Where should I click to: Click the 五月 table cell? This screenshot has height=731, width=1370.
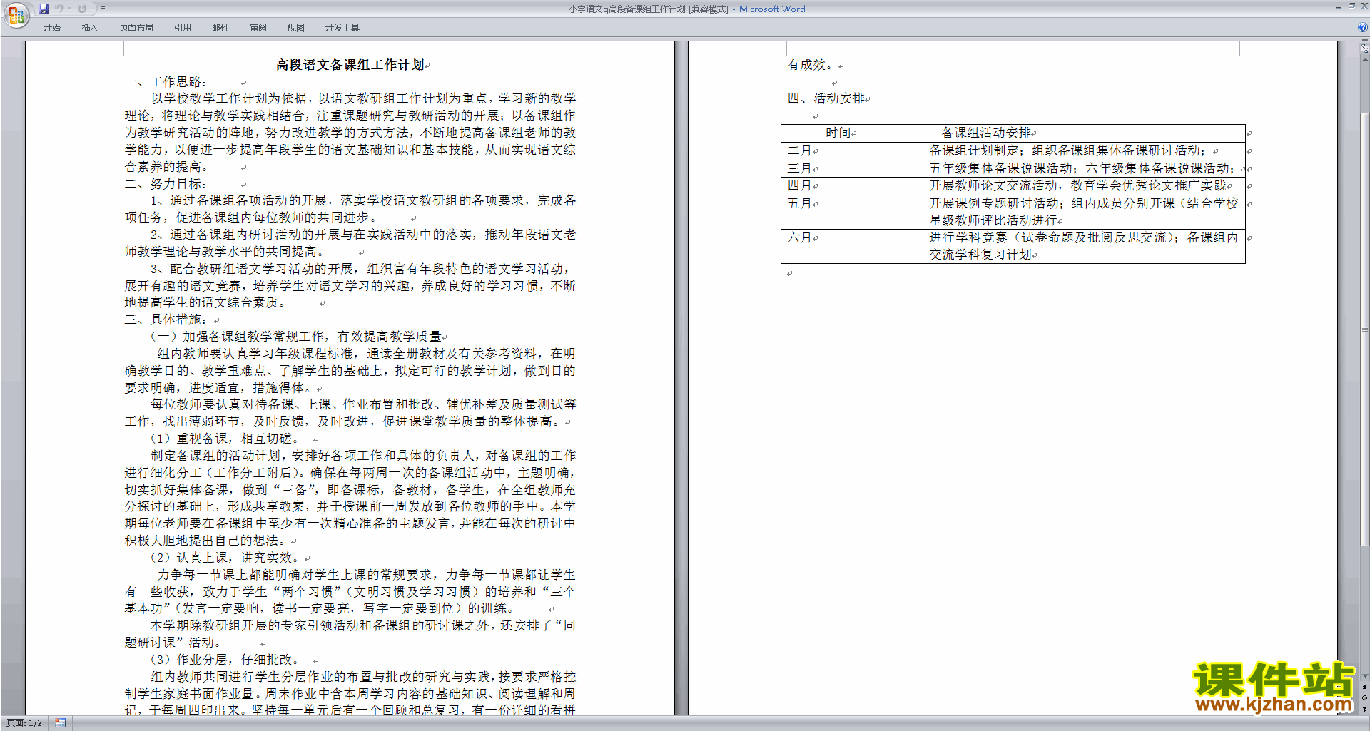(852, 212)
